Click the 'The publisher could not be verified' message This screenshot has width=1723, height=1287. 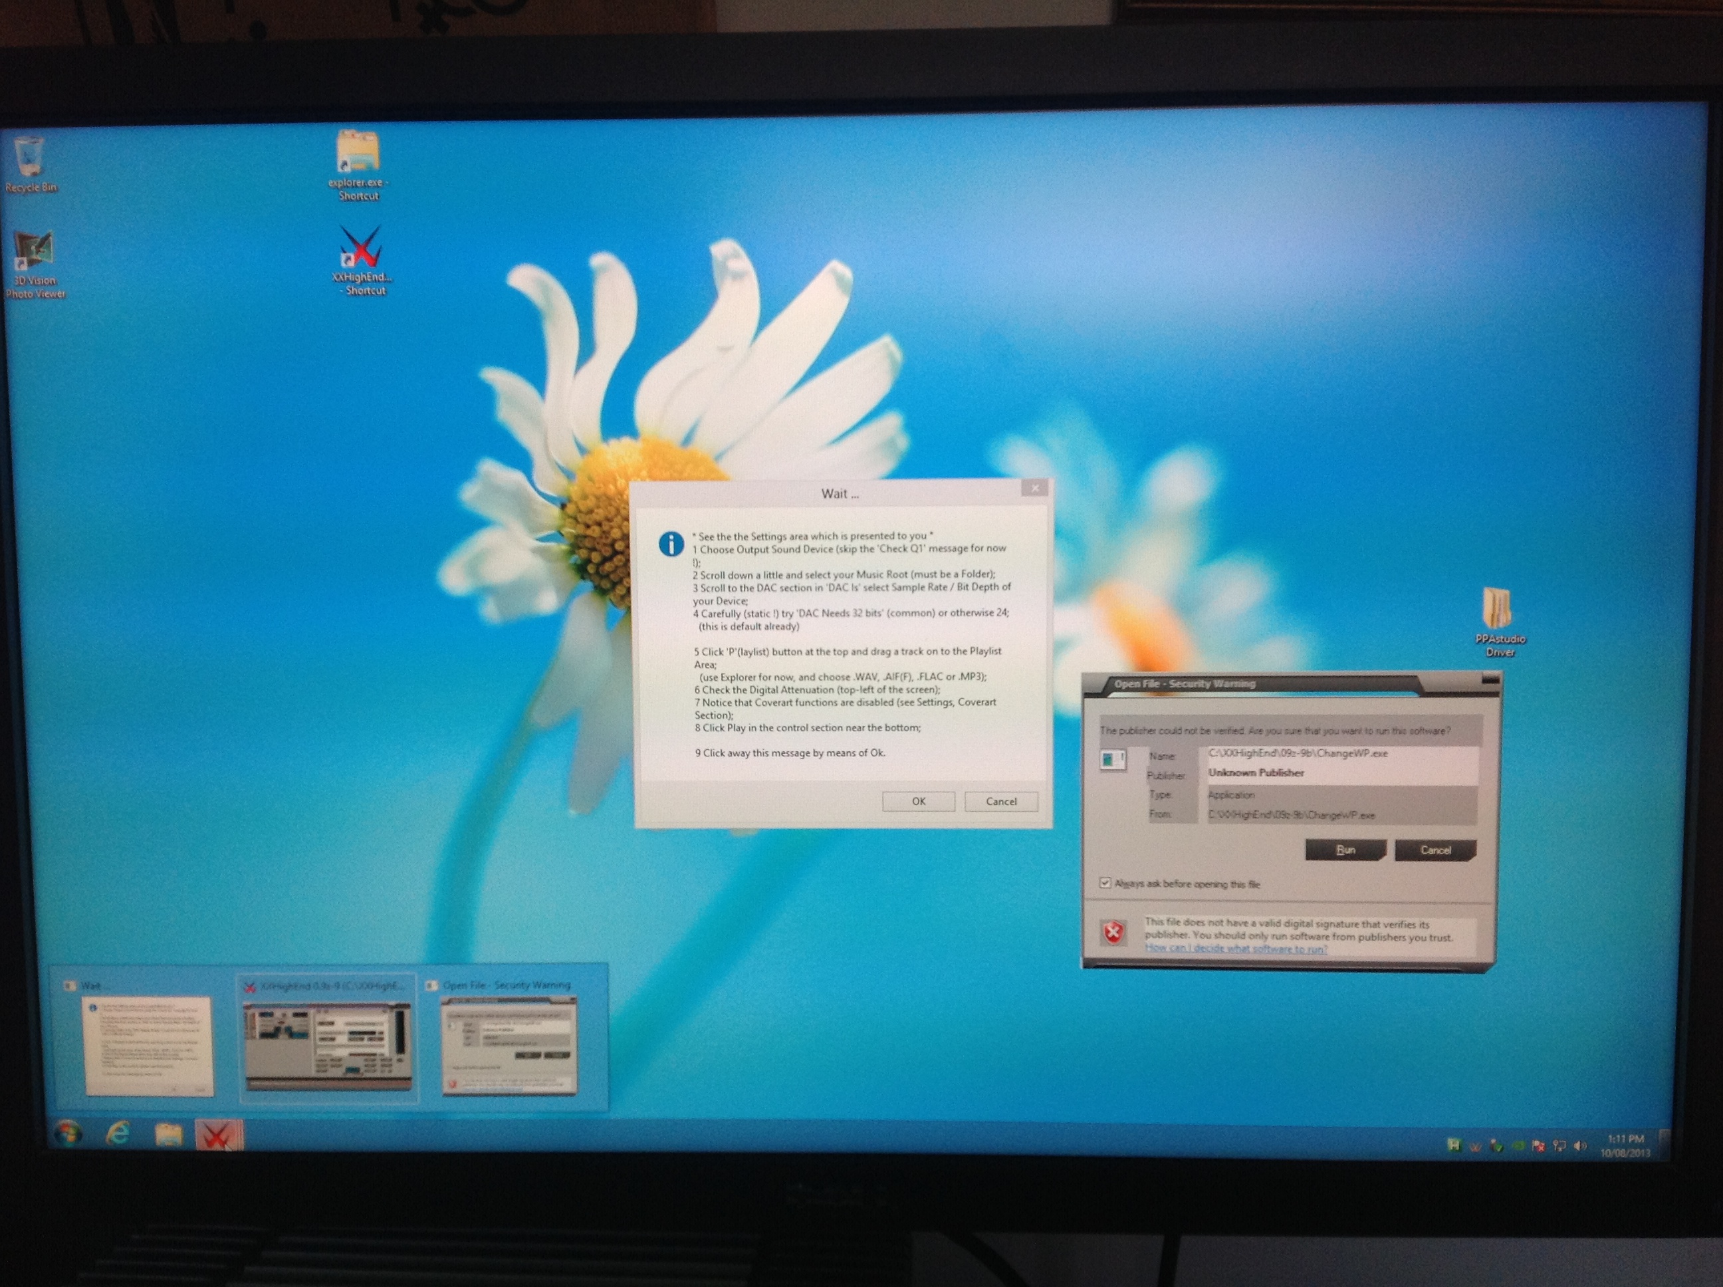click(x=1274, y=731)
